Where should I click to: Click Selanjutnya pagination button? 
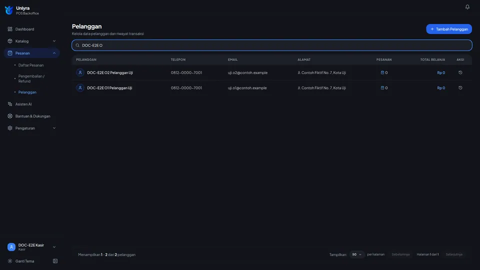point(454,254)
